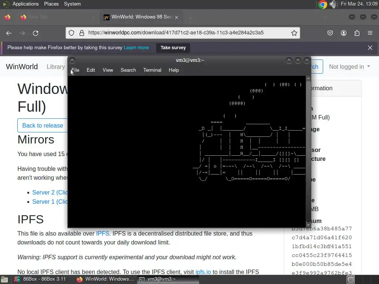Open the Places menu

[51, 4]
